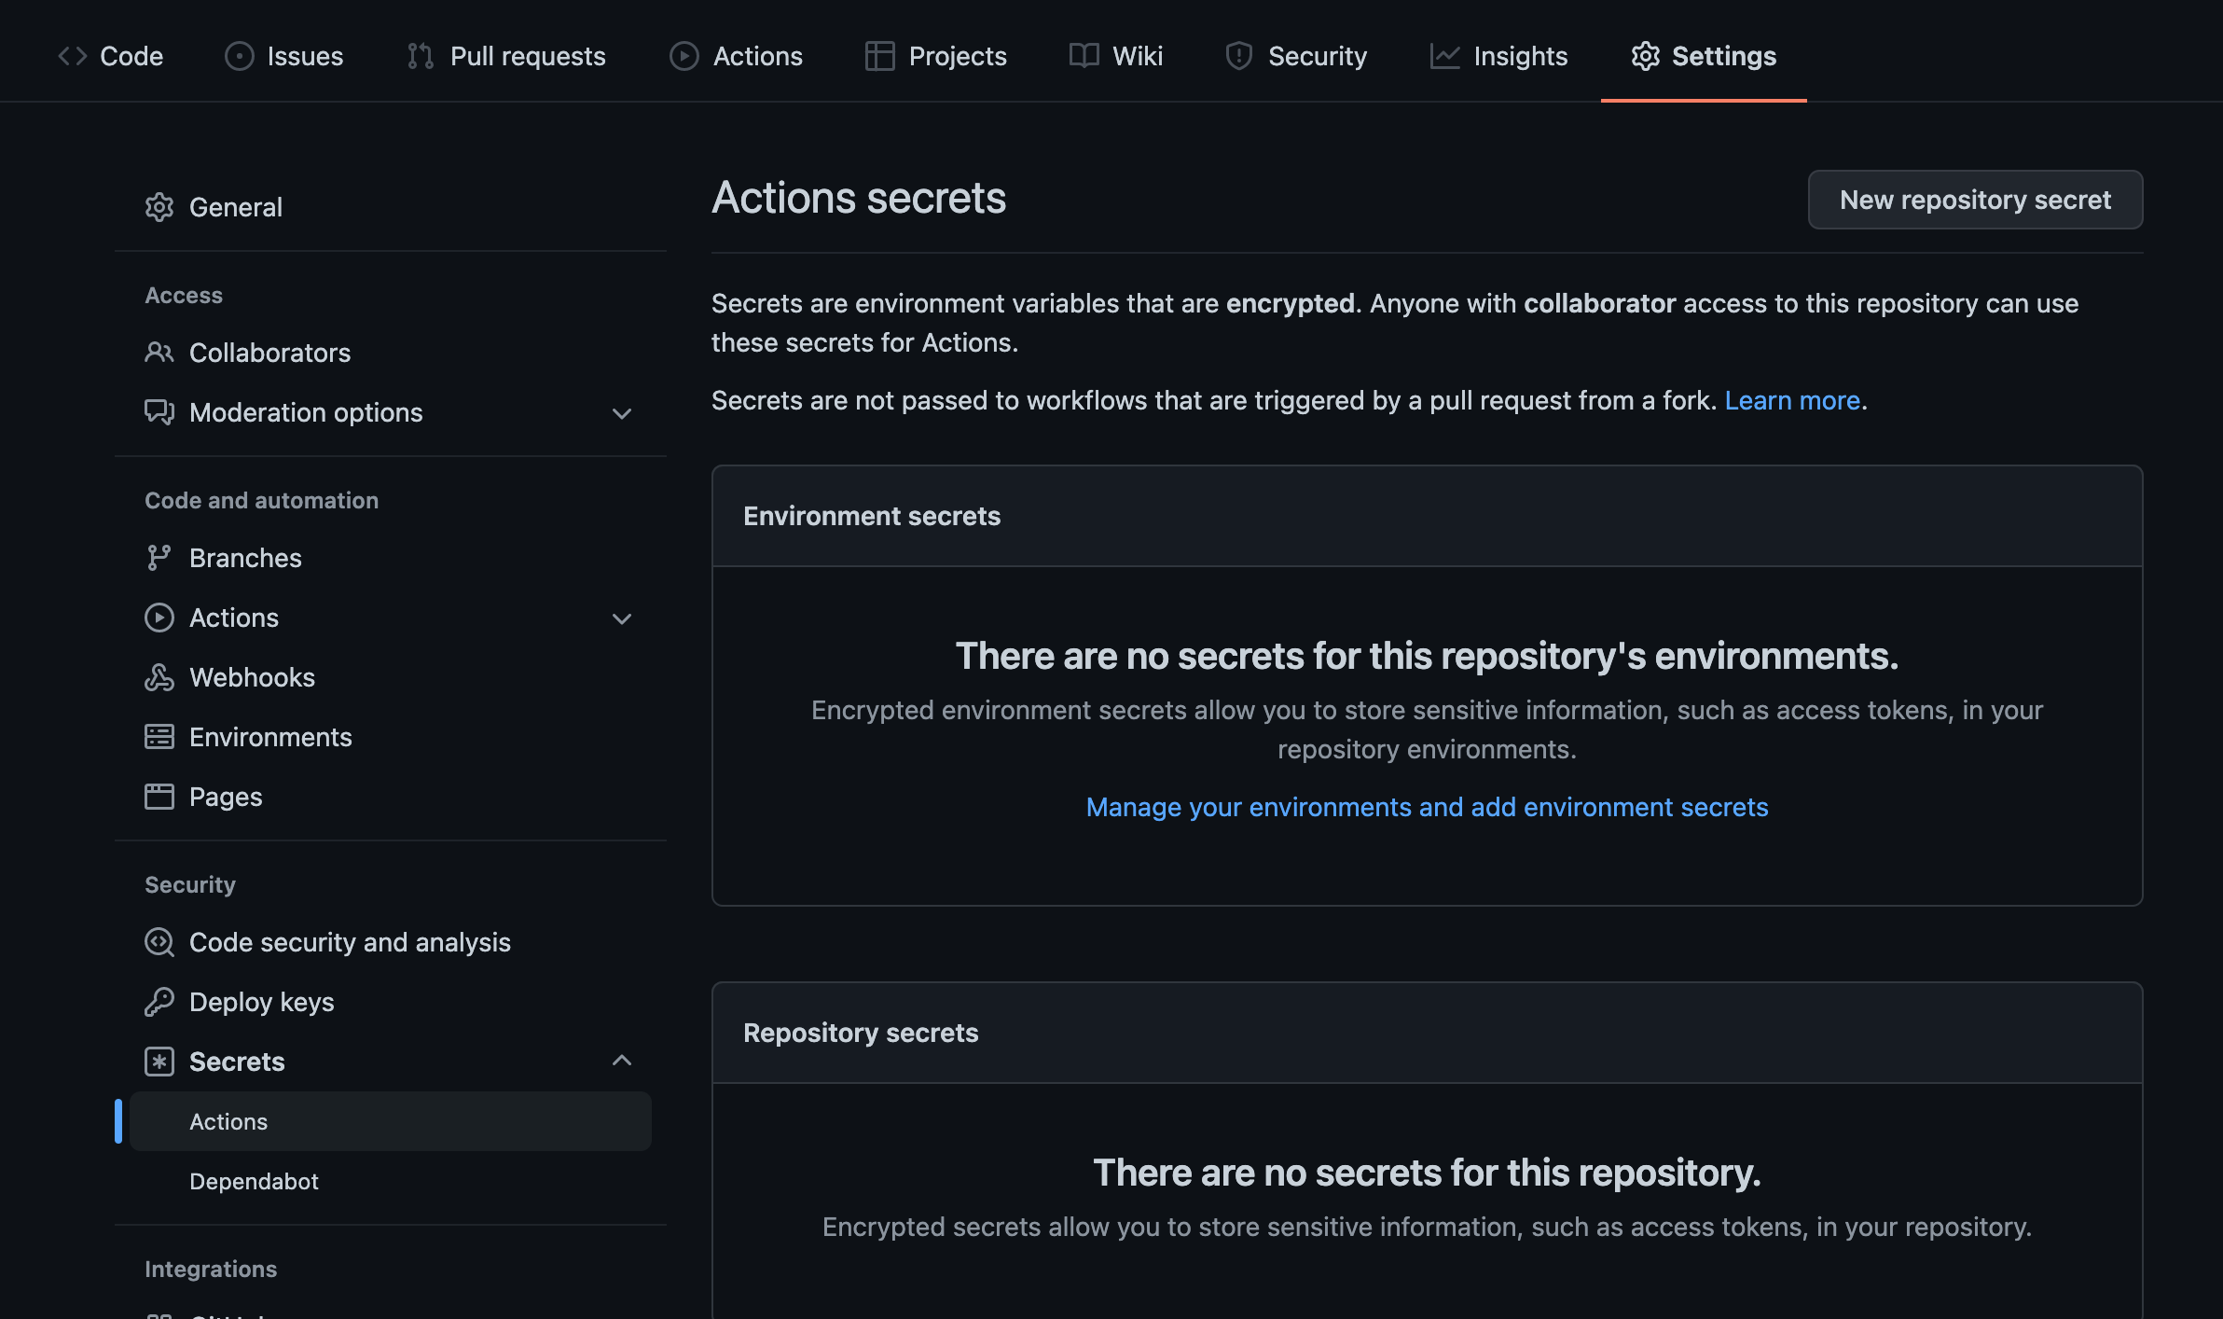Open the Pull requests tab
This screenshot has width=2223, height=1319.
[x=506, y=56]
